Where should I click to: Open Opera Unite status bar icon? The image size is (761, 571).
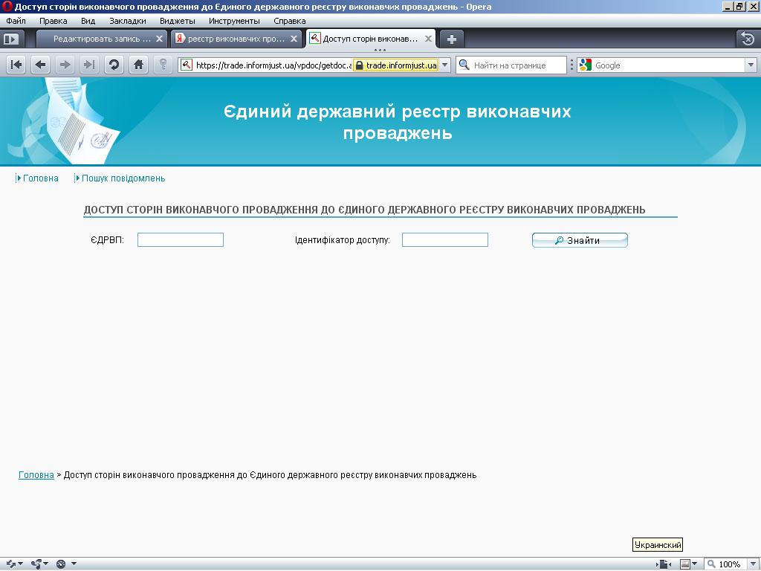point(36,564)
